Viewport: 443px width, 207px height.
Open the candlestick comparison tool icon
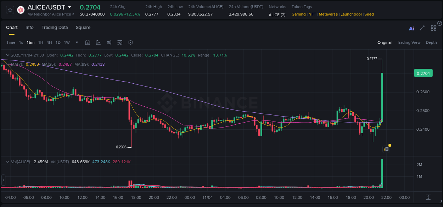click(109, 42)
